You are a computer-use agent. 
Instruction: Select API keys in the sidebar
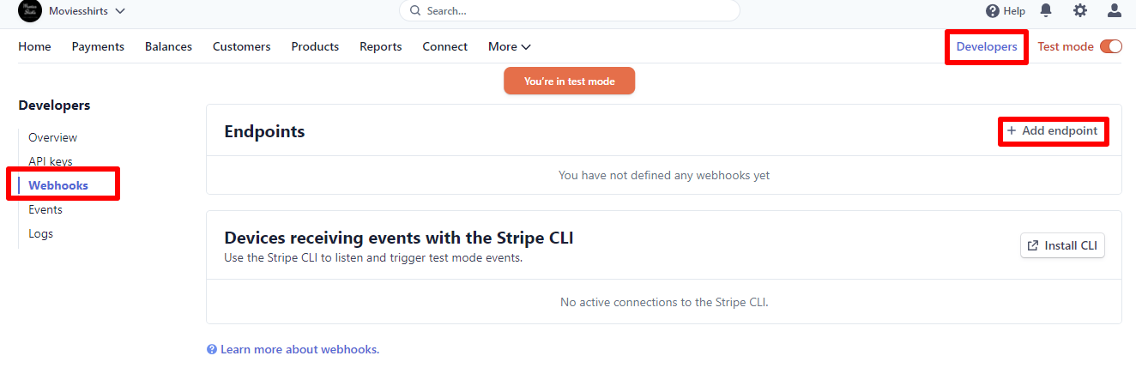coord(51,161)
